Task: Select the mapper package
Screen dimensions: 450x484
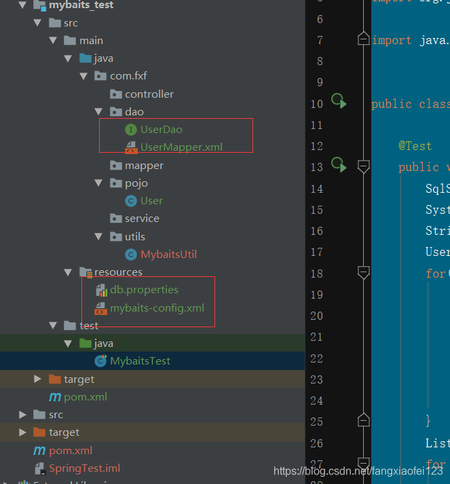Action: pyautogui.click(x=144, y=166)
